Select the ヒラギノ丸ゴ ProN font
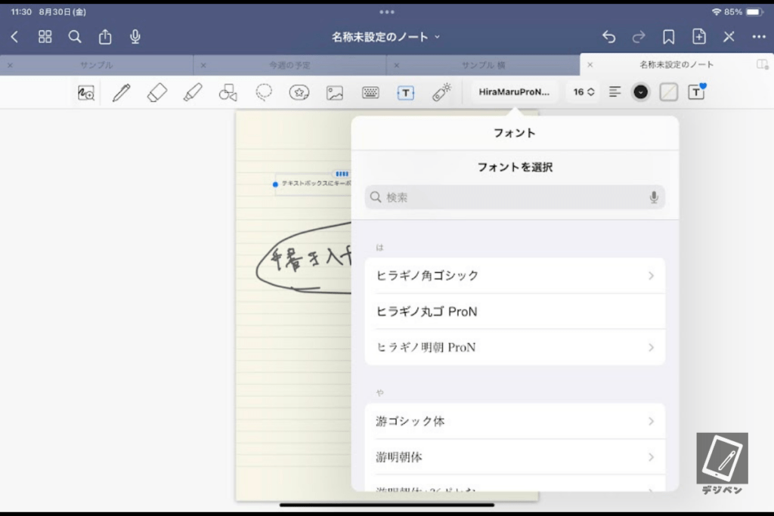Screen dimensions: 774x516 (514, 311)
